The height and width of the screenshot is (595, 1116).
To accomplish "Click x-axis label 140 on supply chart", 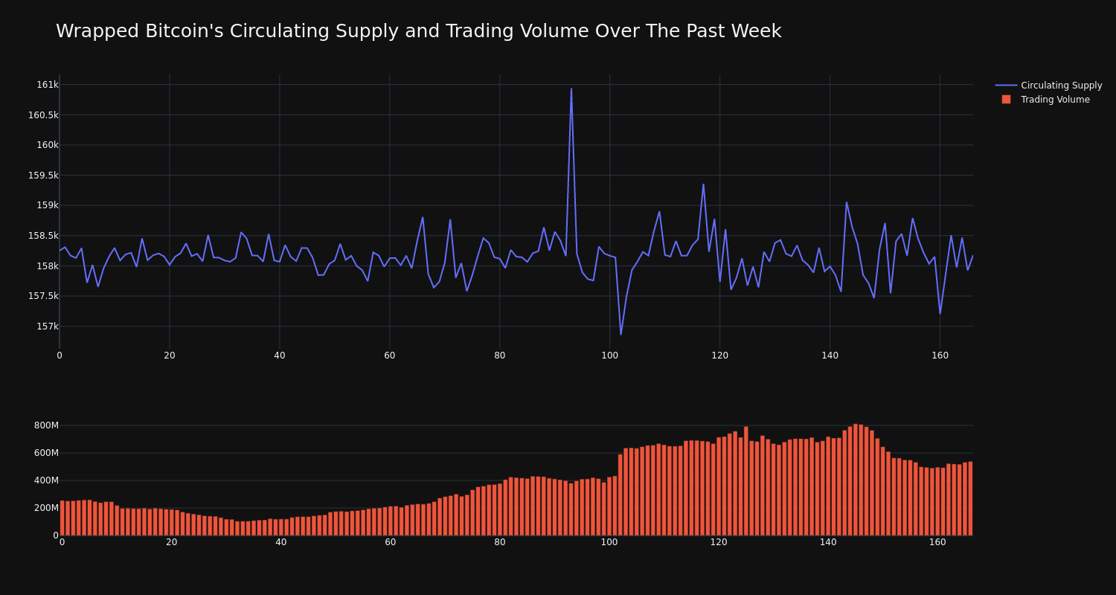I will coord(830,356).
